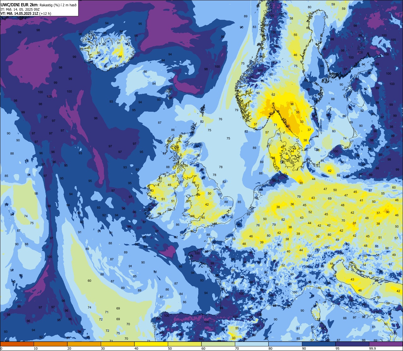
Task: Click the legend tick label 20
Action: point(69,348)
